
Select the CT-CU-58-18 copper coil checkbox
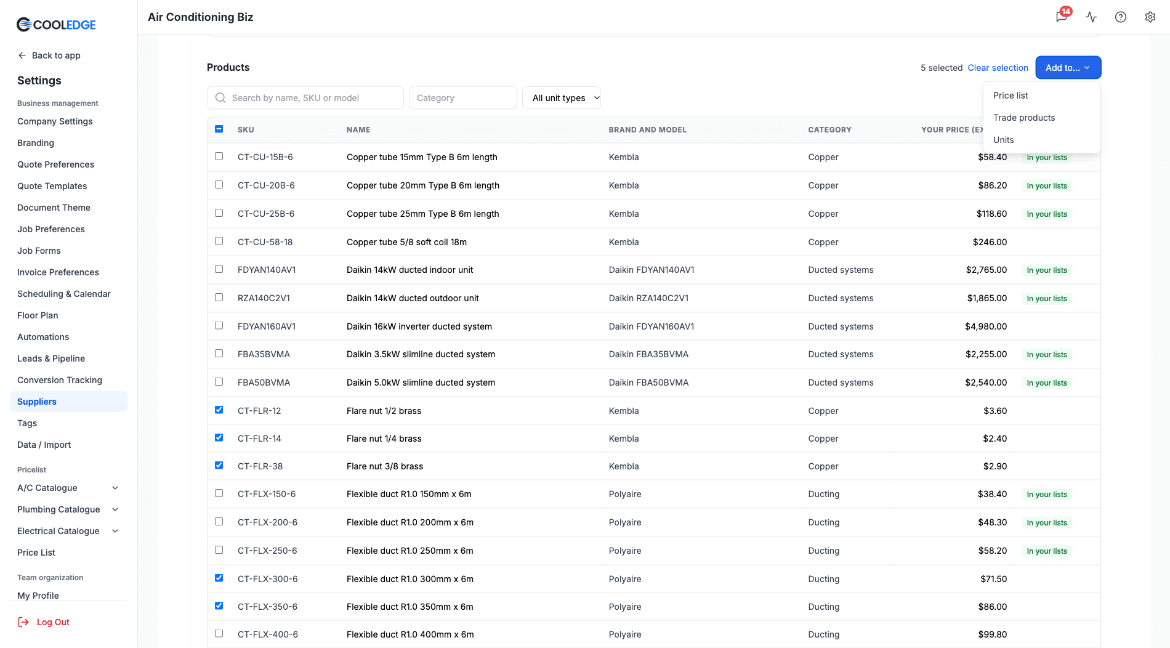click(219, 241)
